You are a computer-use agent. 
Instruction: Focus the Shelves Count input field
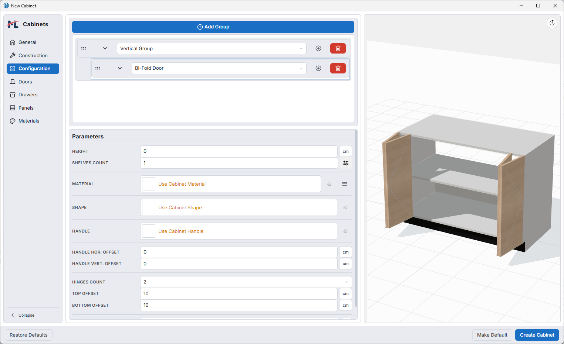point(239,163)
